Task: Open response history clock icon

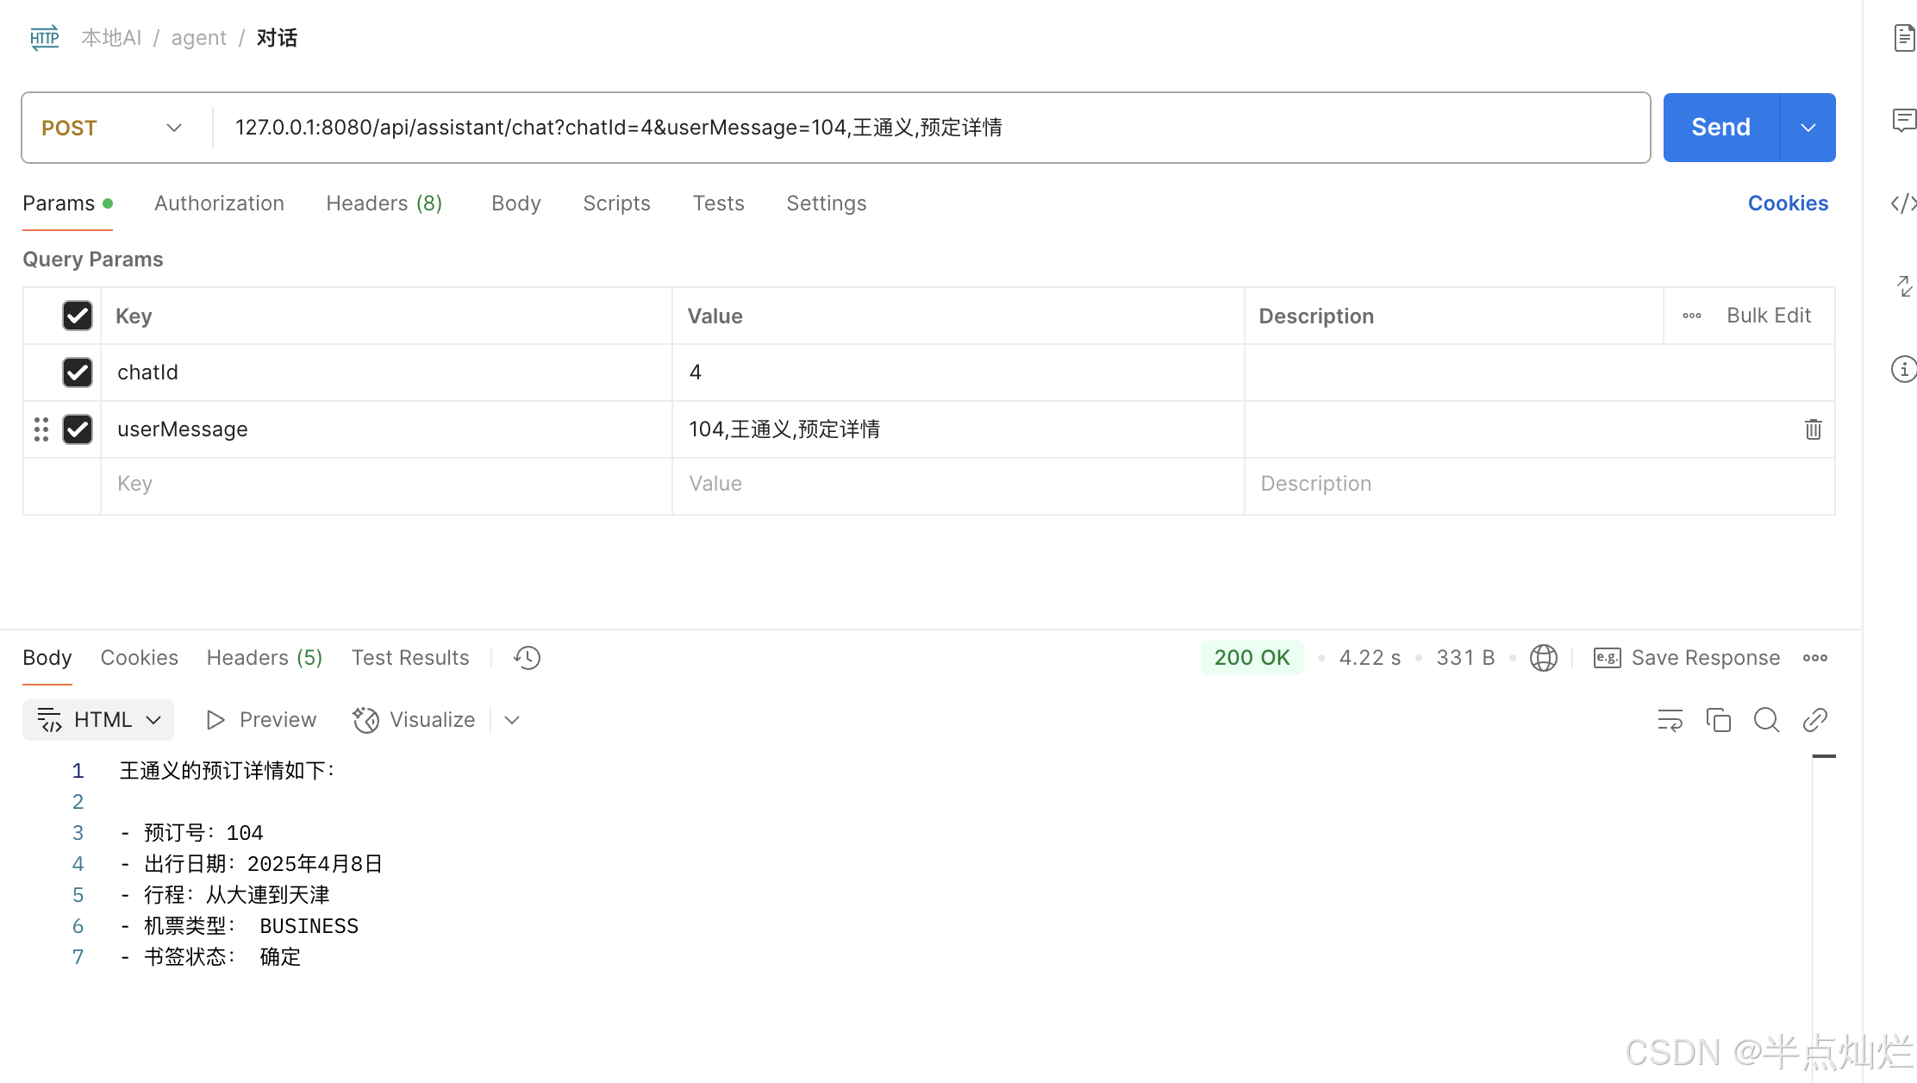Action: (x=527, y=658)
